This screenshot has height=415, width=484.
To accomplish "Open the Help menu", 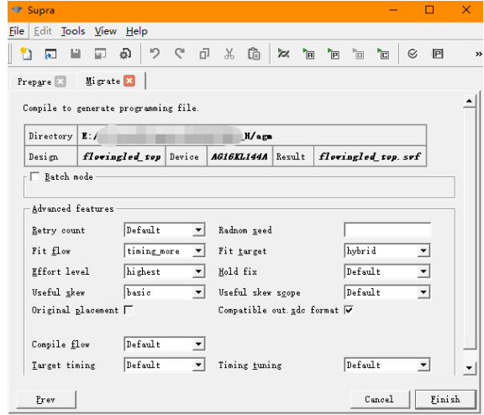I will point(137,31).
